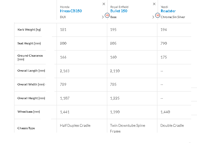Select the Seat Height [mm] row label

tap(29, 43)
